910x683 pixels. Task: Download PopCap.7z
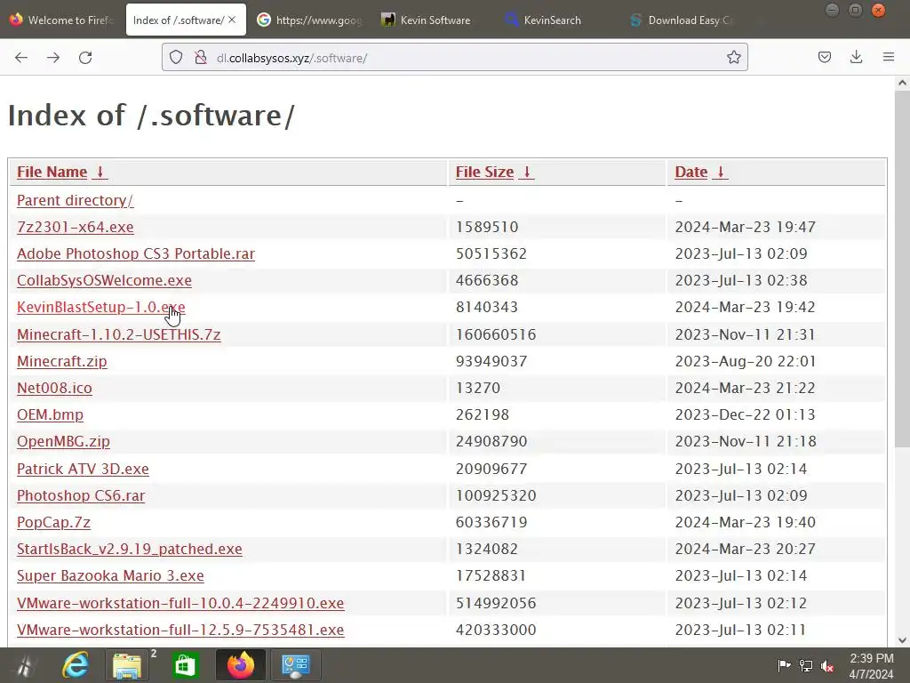tap(53, 522)
